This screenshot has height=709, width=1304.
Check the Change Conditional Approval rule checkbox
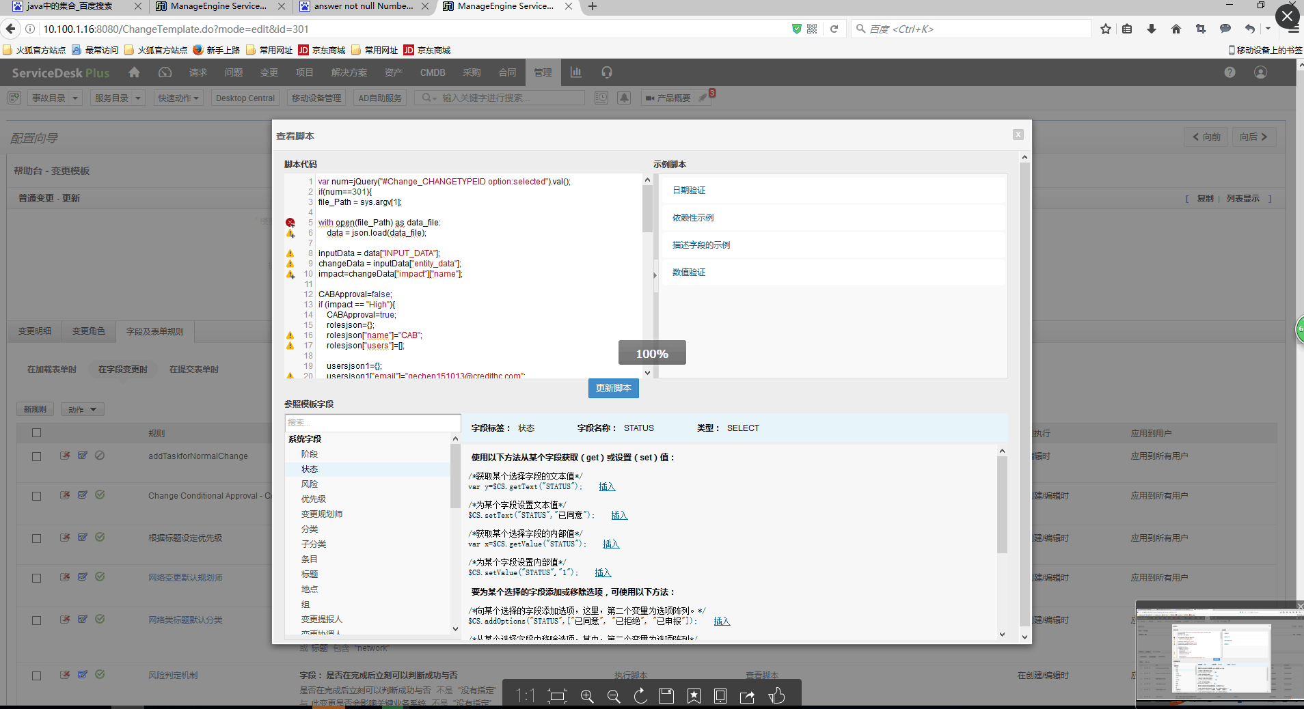[37, 496]
